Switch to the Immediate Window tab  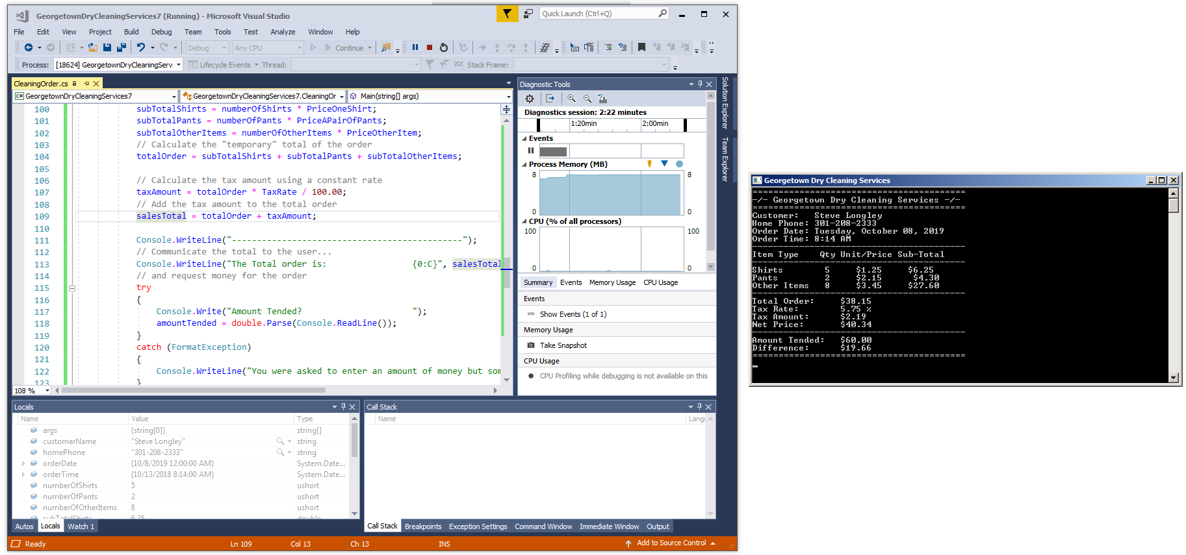pyautogui.click(x=609, y=526)
